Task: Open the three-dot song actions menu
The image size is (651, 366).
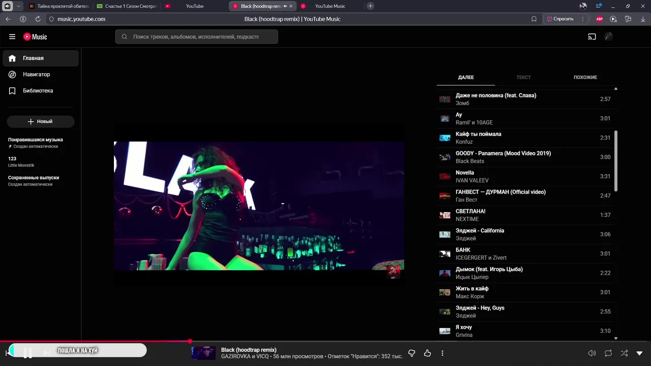Action: tap(442, 353)
